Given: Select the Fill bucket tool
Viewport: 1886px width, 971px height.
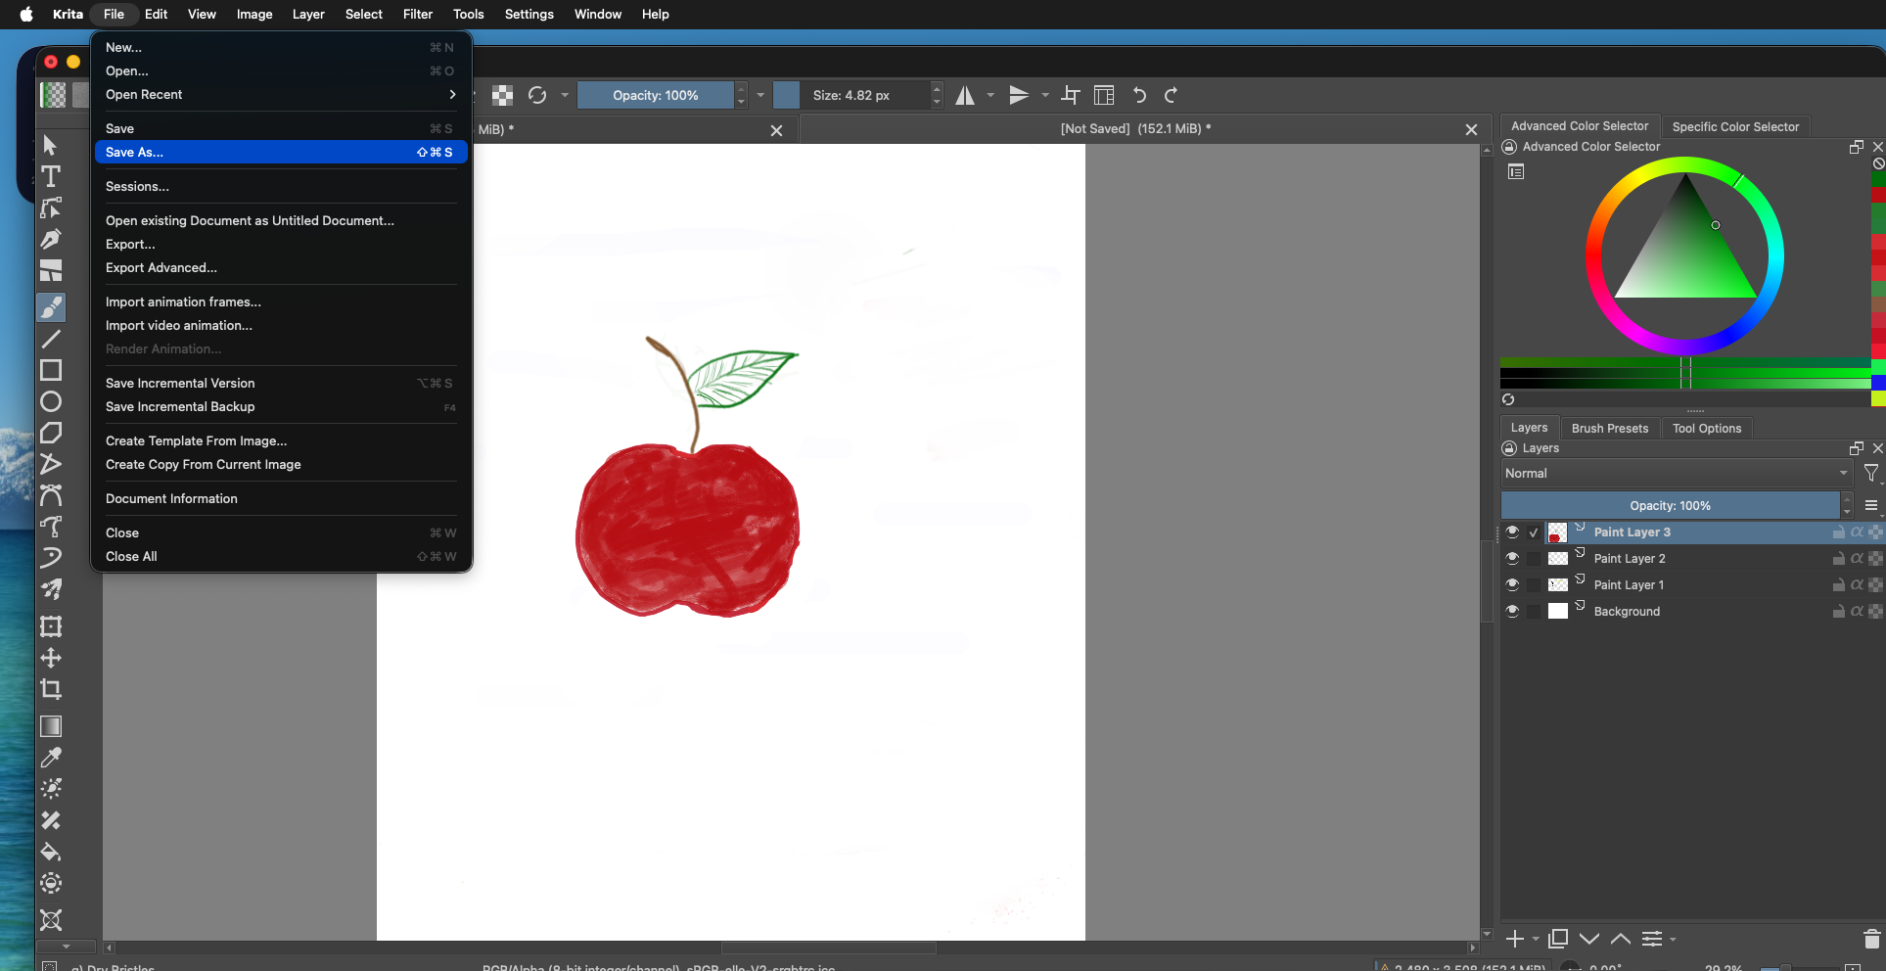Looking at the screenshot, I should point(51,852).
